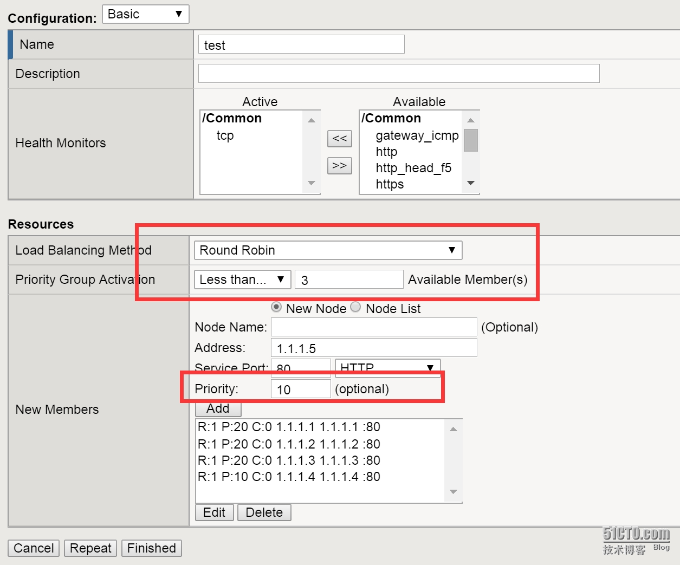Click the empty Description field

coord(399,74)
